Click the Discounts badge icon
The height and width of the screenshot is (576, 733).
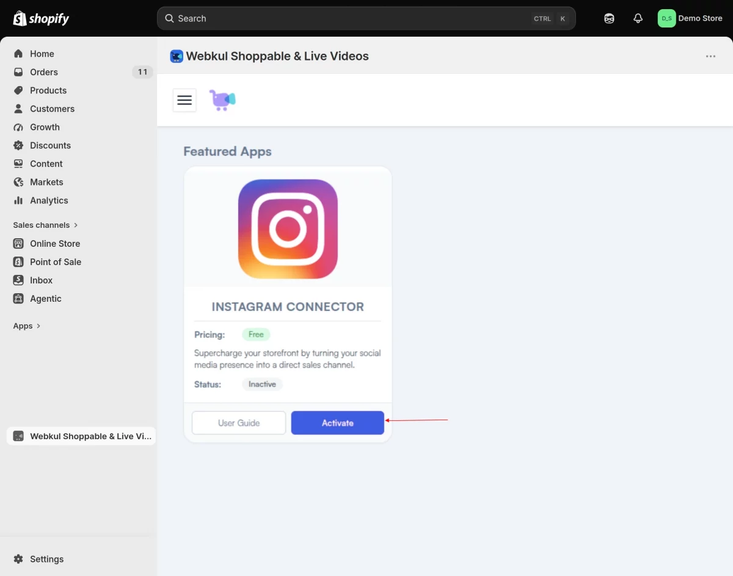pos(18,145)
